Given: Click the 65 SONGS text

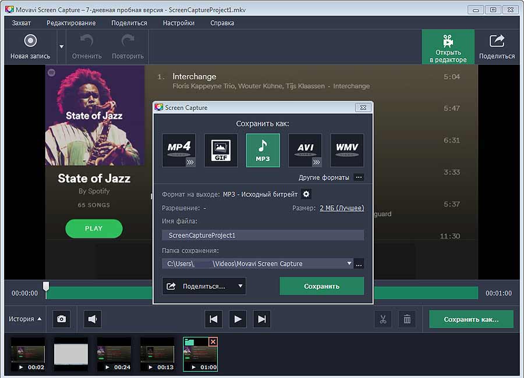Looking at the screenshot, I should (x=94, y=205).
